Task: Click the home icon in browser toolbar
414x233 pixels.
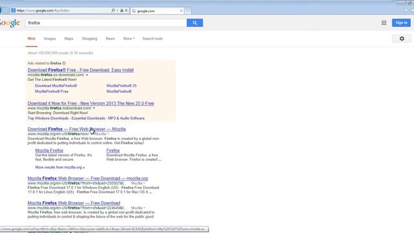Action: tap(406, 10)
